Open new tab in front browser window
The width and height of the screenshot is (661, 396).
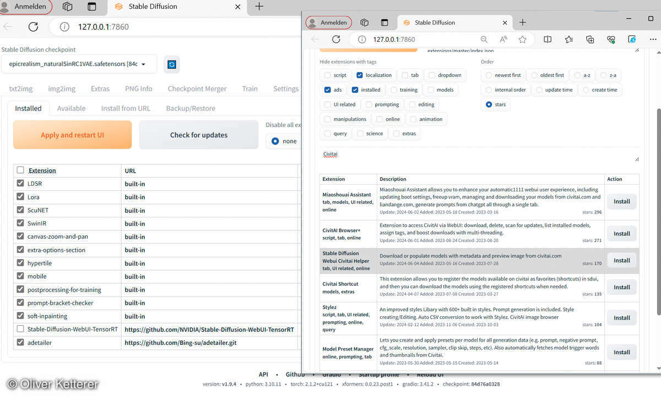point(523,23)
